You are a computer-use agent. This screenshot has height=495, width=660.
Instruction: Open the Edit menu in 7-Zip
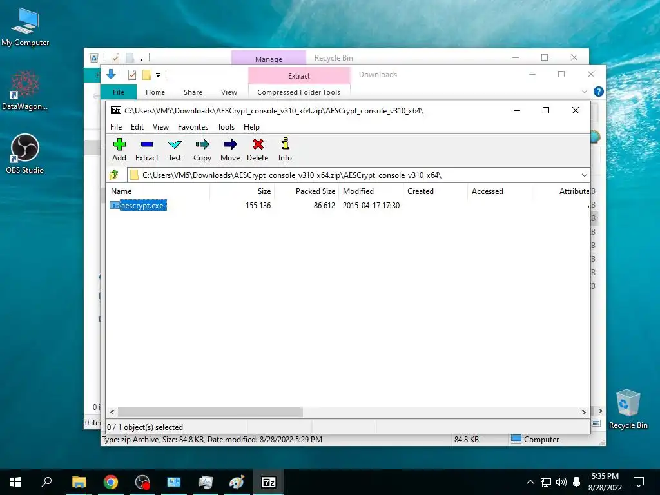[x=137, y=127]
